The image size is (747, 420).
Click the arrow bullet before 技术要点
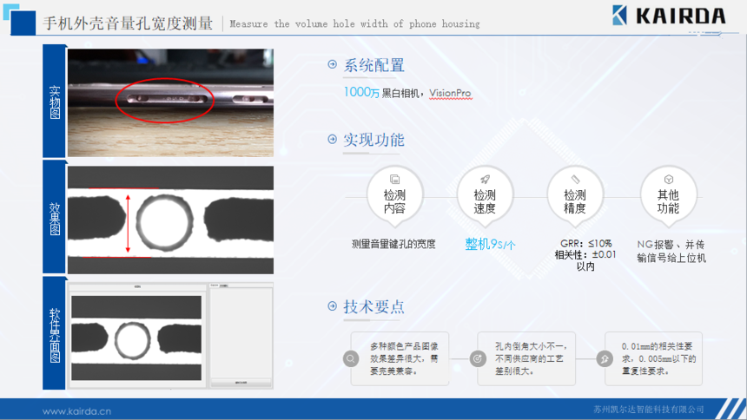click(x=333, y=305)
